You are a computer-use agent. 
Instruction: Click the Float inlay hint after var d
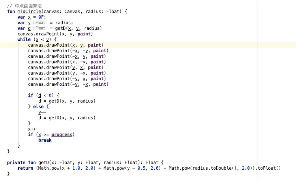pyautogui.click(x=40, y=28)
